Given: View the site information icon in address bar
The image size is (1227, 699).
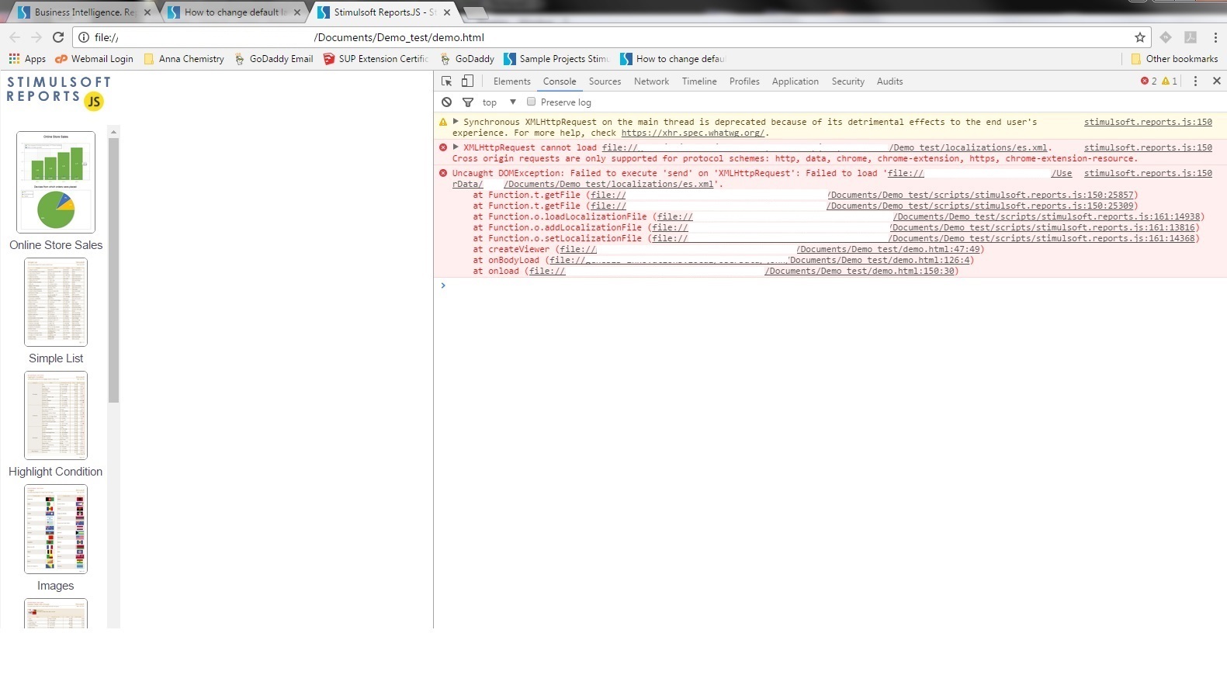Looking at the screenshot, I should [x=84, y=37].
